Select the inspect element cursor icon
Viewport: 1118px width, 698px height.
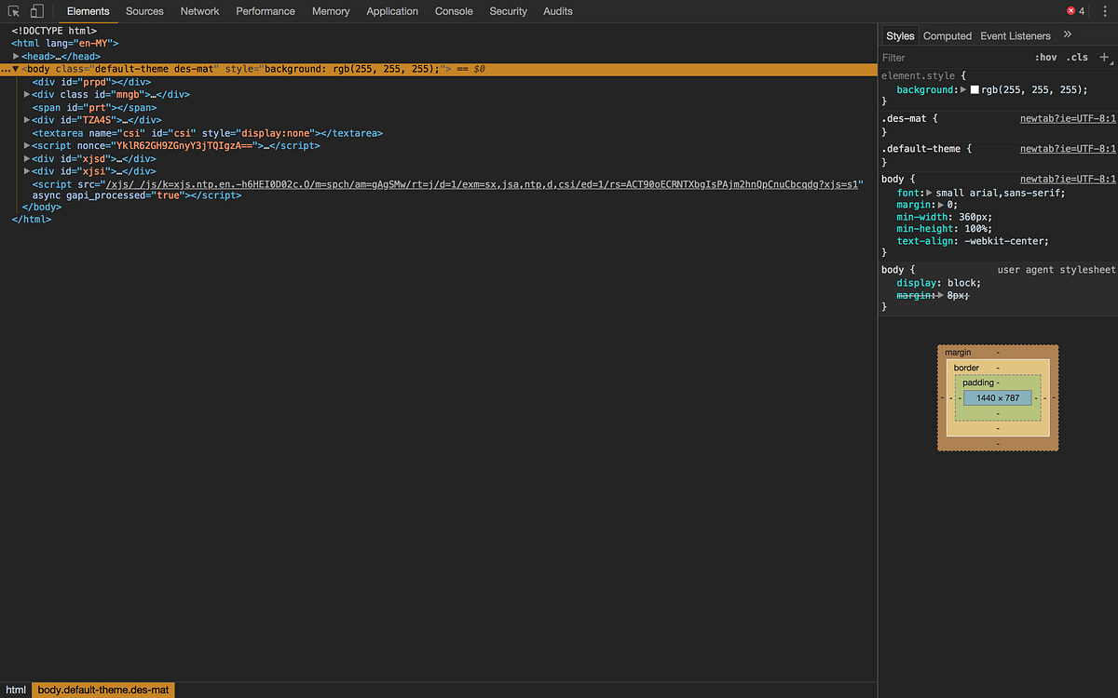15,11
